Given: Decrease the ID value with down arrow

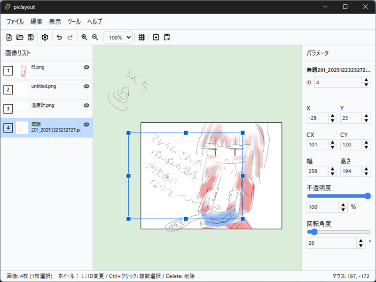Looking at the screenshot, I should click(366, 85).
